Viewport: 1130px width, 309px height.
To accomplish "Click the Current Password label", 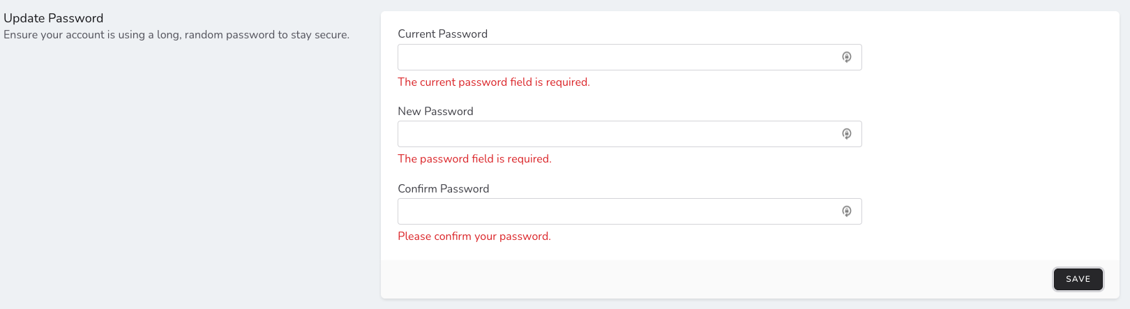I will click(442, 33).
